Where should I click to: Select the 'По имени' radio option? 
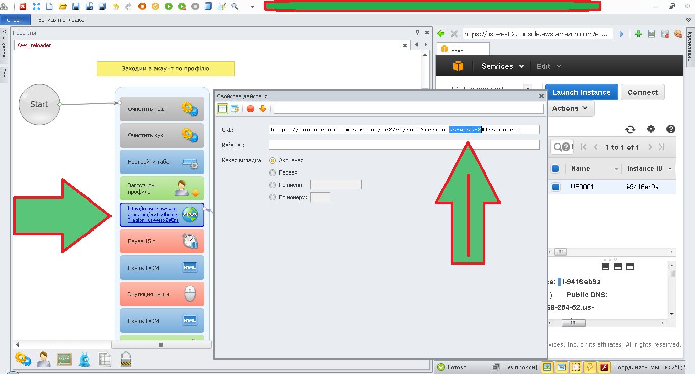[x=273, y=185]
